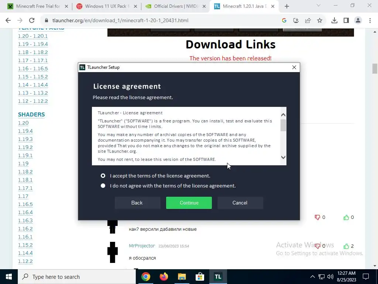Screen dimensions: 378x284
Task: Open texture packs 1.19 - 1.19.4 link
Action: point(33,44)
